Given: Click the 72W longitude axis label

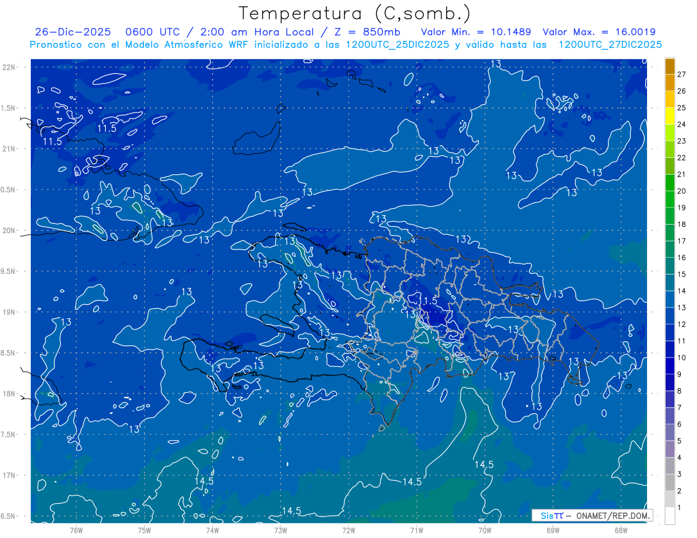Looking at the screenshot, I should click(x=348, y=530).
